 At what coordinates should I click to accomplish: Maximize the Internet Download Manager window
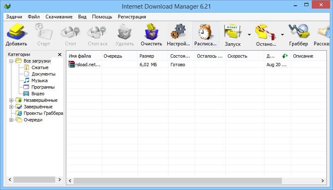306,5
